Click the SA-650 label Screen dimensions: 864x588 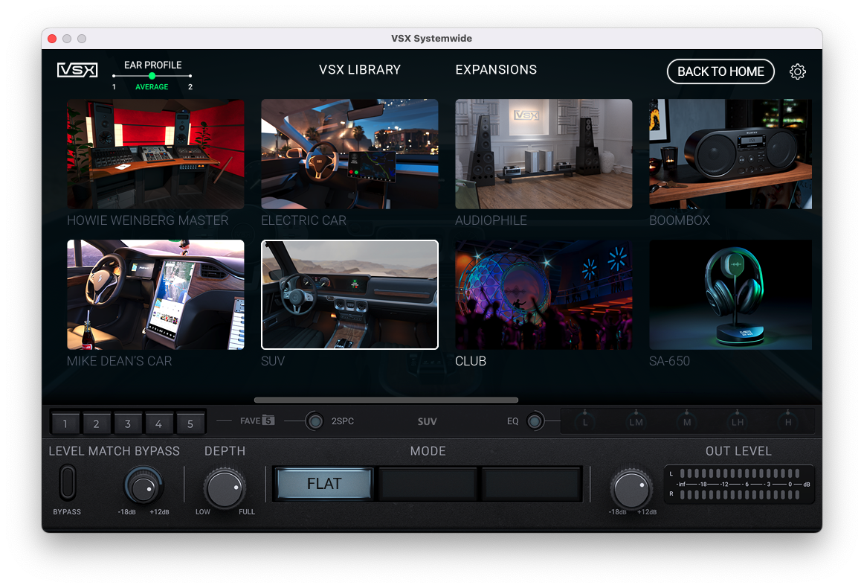[x=669, y=361]
